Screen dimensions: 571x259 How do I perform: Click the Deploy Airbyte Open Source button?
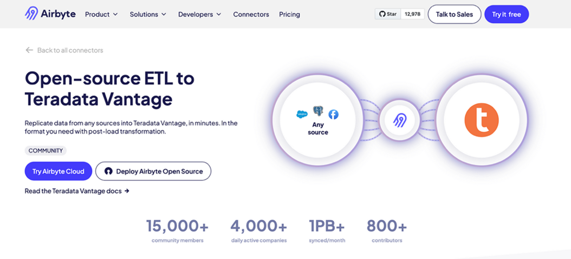(x=153, y=171)
